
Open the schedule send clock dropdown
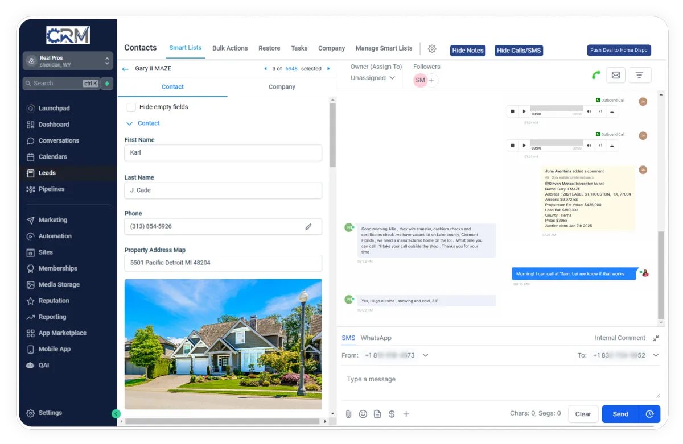pyautogui.click(x=649, y=414)
